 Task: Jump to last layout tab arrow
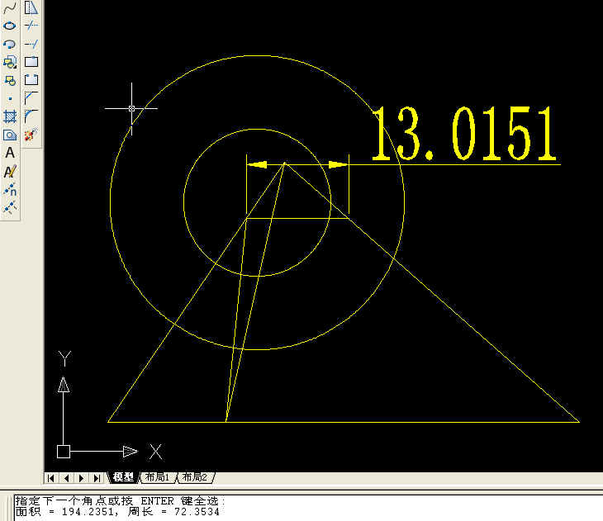tap(97, 478)
